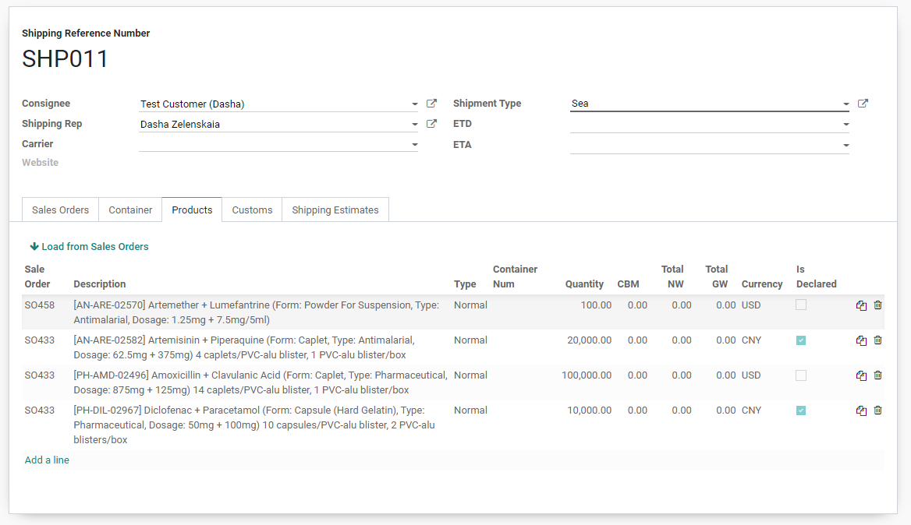911x525 pixels.
Task: Click the Is Declared column header
Action: point(817,277)
